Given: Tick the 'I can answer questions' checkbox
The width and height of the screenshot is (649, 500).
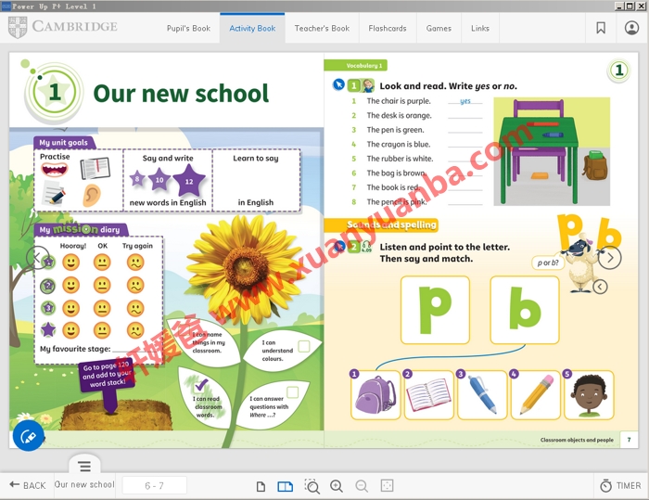Looking at the screenshot, I should tap(292, 392).
